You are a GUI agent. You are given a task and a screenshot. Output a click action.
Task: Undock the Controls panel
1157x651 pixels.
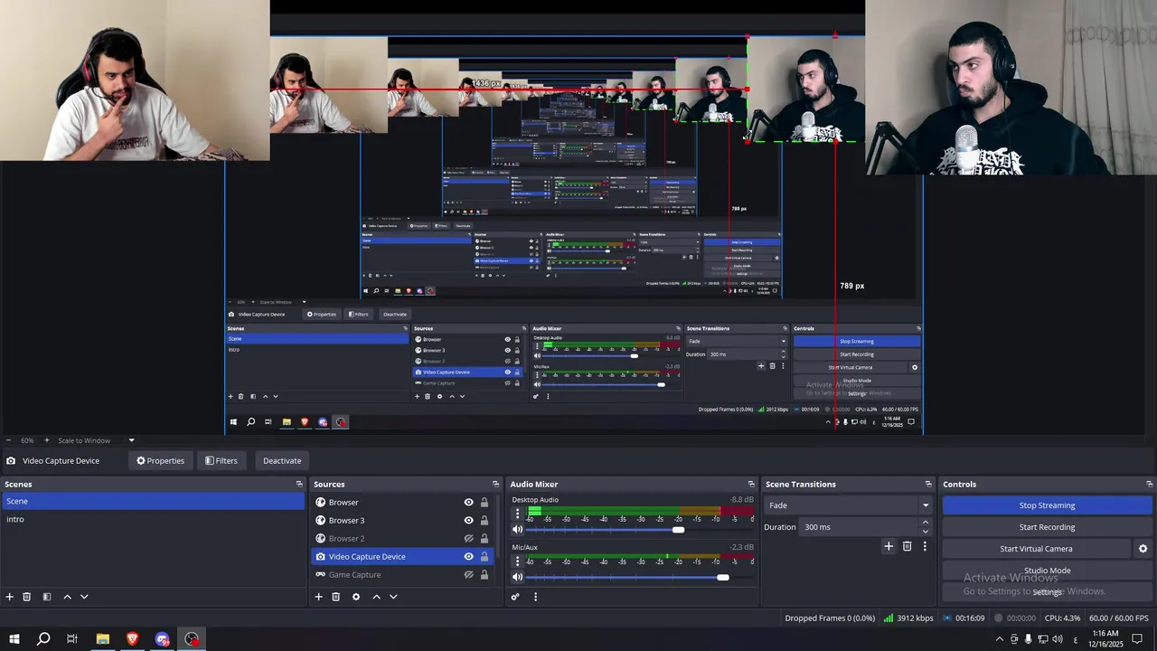1149,485
